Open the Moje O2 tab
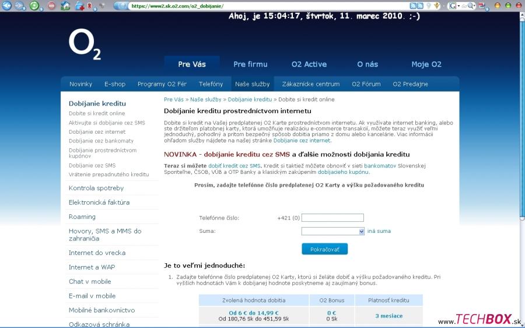The height and width of the screenshot is (328, 525). [426, 64]
